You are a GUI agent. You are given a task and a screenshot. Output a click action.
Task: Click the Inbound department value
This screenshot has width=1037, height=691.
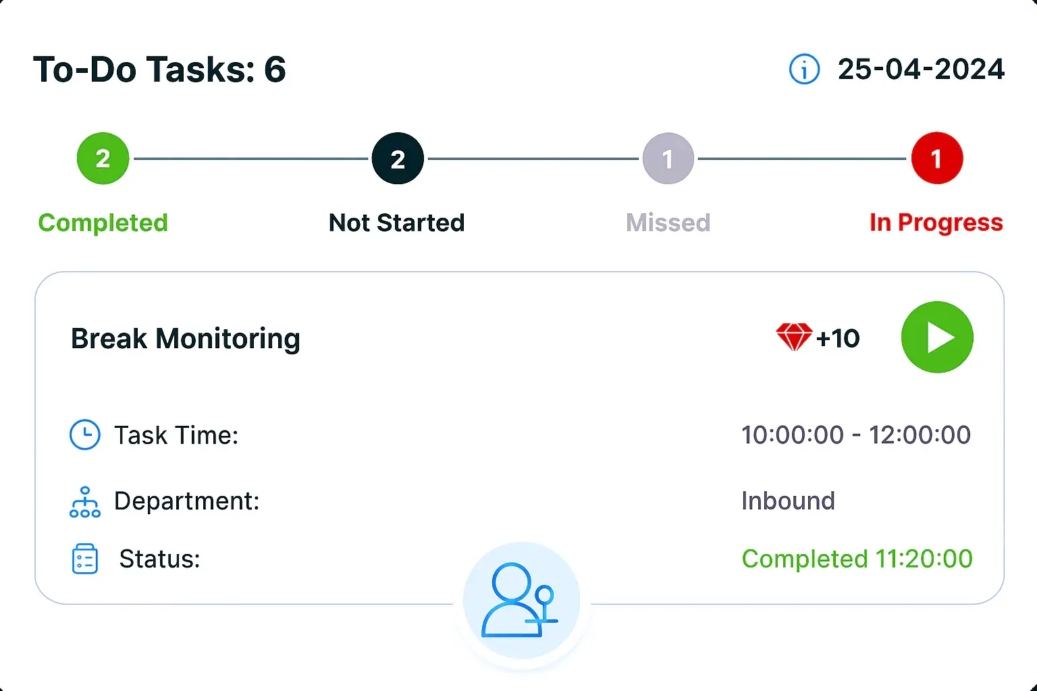[788, 501]
